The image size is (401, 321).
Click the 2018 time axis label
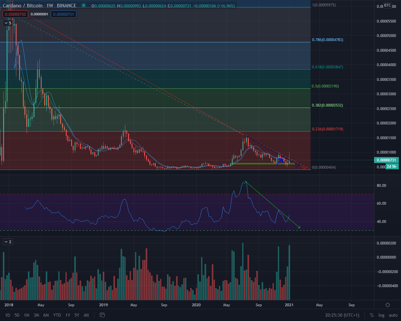[x=9, y=305]
